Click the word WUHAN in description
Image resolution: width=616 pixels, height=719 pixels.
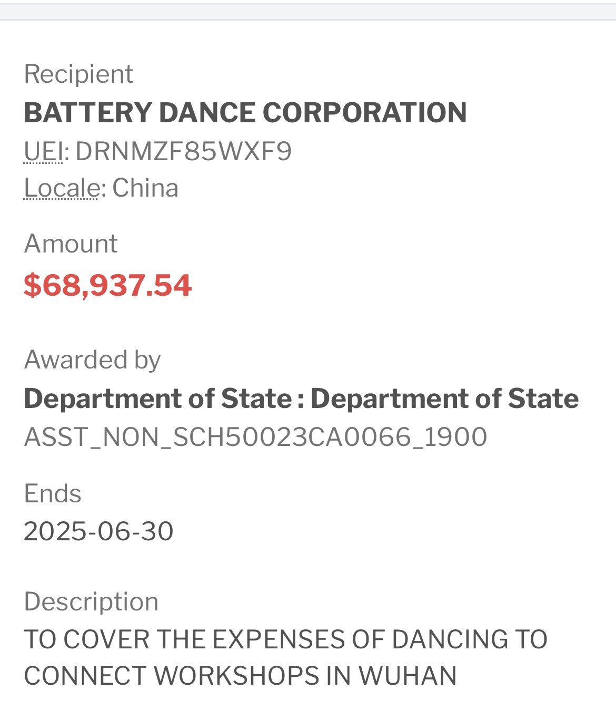pos(408,676)
